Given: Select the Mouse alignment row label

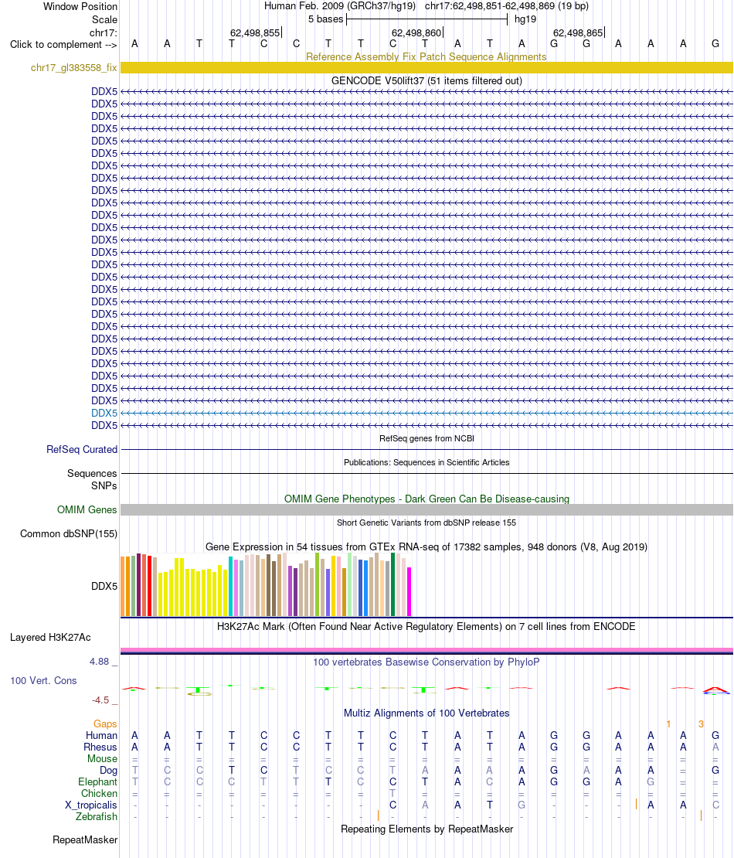Looking at the screenshot, I should 102,758.
